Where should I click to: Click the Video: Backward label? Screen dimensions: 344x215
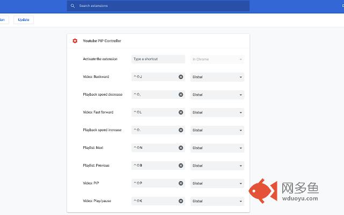(96, 77)
